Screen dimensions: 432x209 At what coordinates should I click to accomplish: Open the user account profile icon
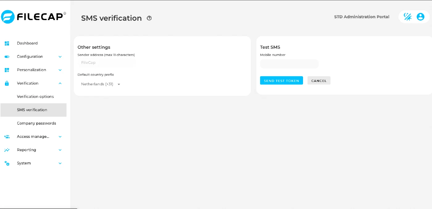[421, 17]
